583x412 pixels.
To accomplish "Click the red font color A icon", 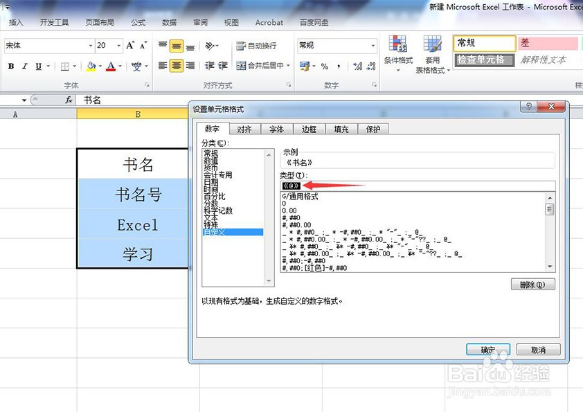I will (x=111, y=66).
